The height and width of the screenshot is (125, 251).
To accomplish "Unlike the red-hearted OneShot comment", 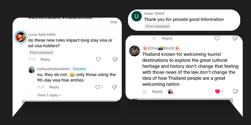I will tap(218, 91).
